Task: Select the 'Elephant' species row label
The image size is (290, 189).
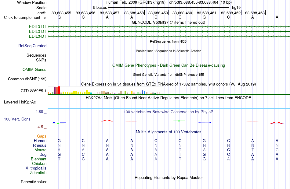Action: click(x=39, y=159)
